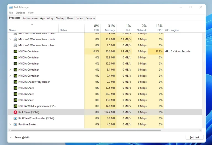This screenshot has width=212, height=145.
Task: Click the icon of the NVIDIA Share row using 17.5 MB
Action: pos(15,88)
